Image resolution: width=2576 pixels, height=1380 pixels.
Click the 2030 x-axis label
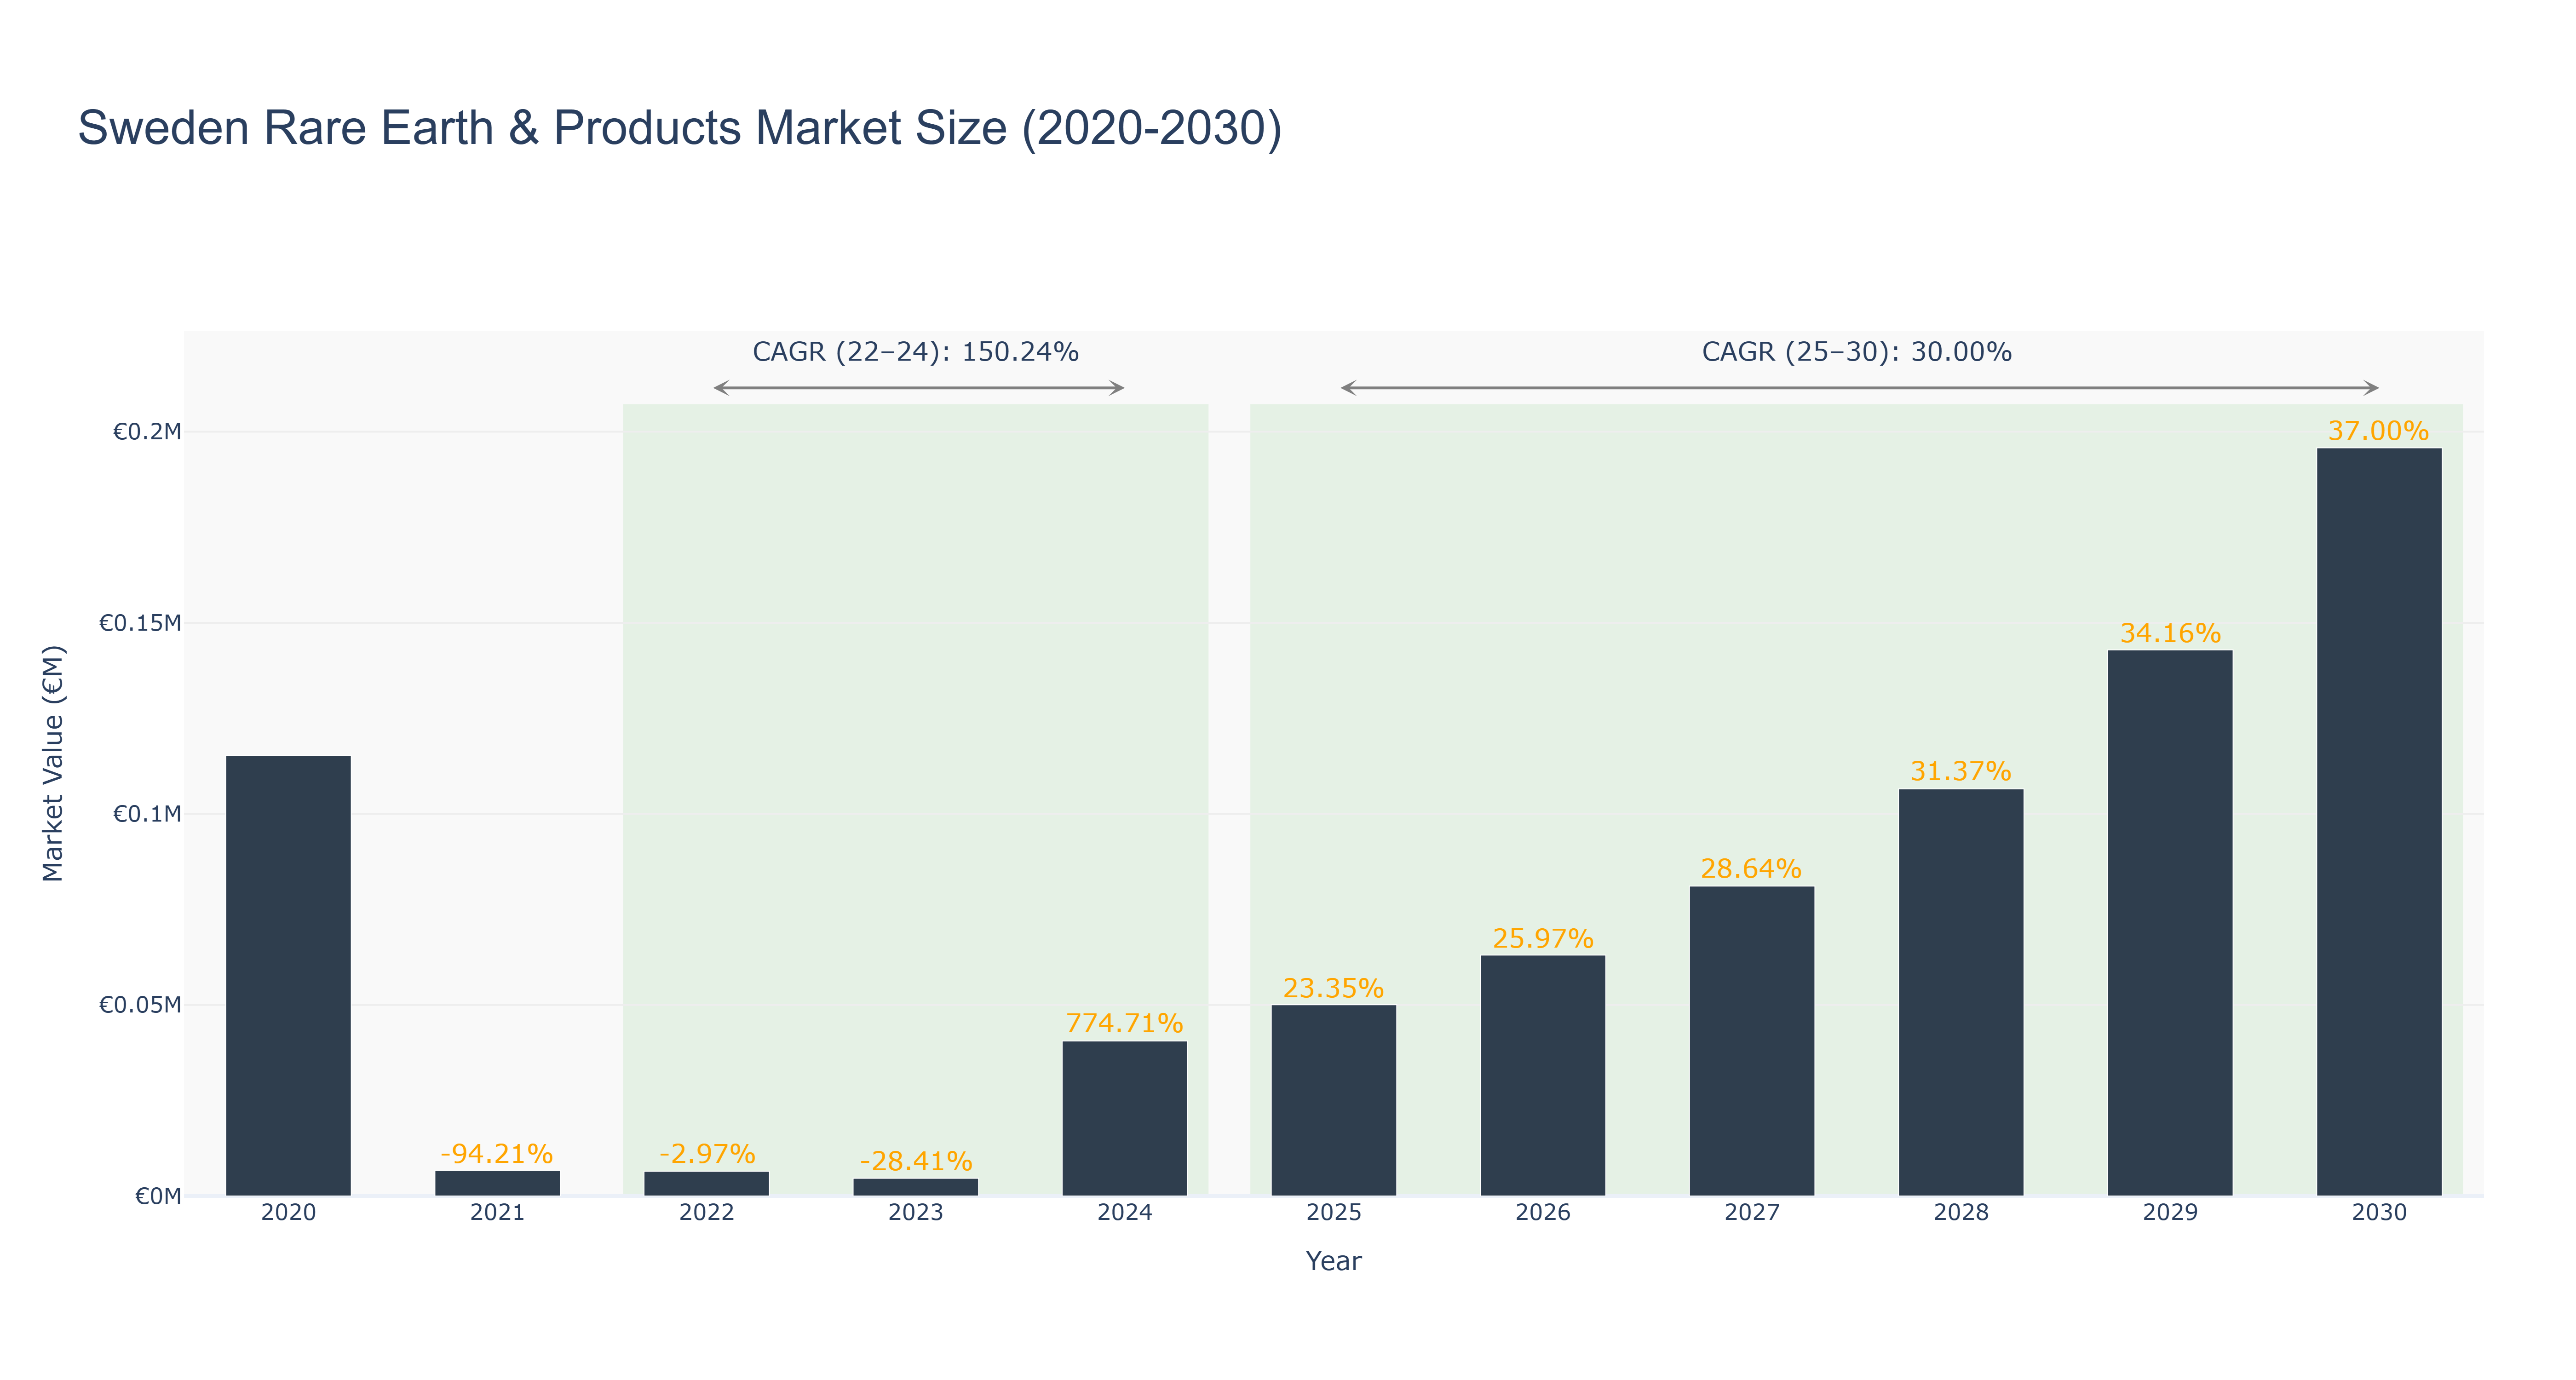(2379, 1212)
